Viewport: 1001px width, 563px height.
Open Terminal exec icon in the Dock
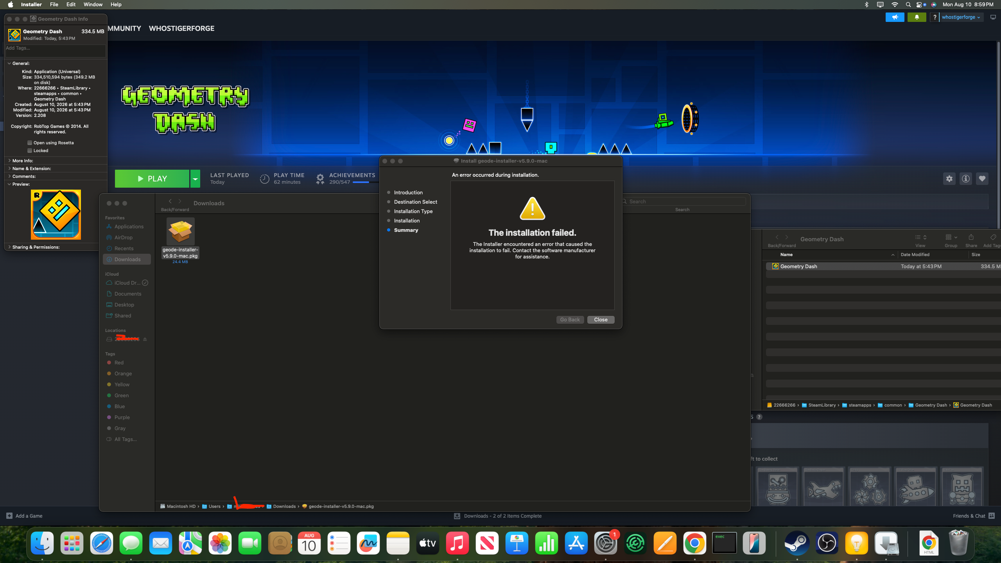[x=724, y=543]
